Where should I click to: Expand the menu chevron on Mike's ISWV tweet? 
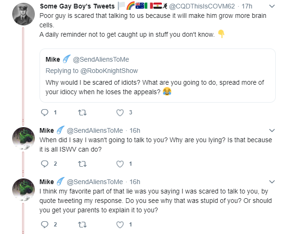272,130
